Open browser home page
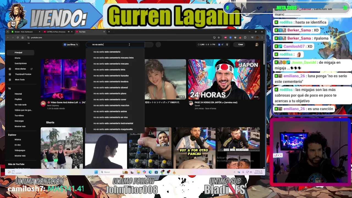Viewport: 352px width, 198px height. (23, 37)
